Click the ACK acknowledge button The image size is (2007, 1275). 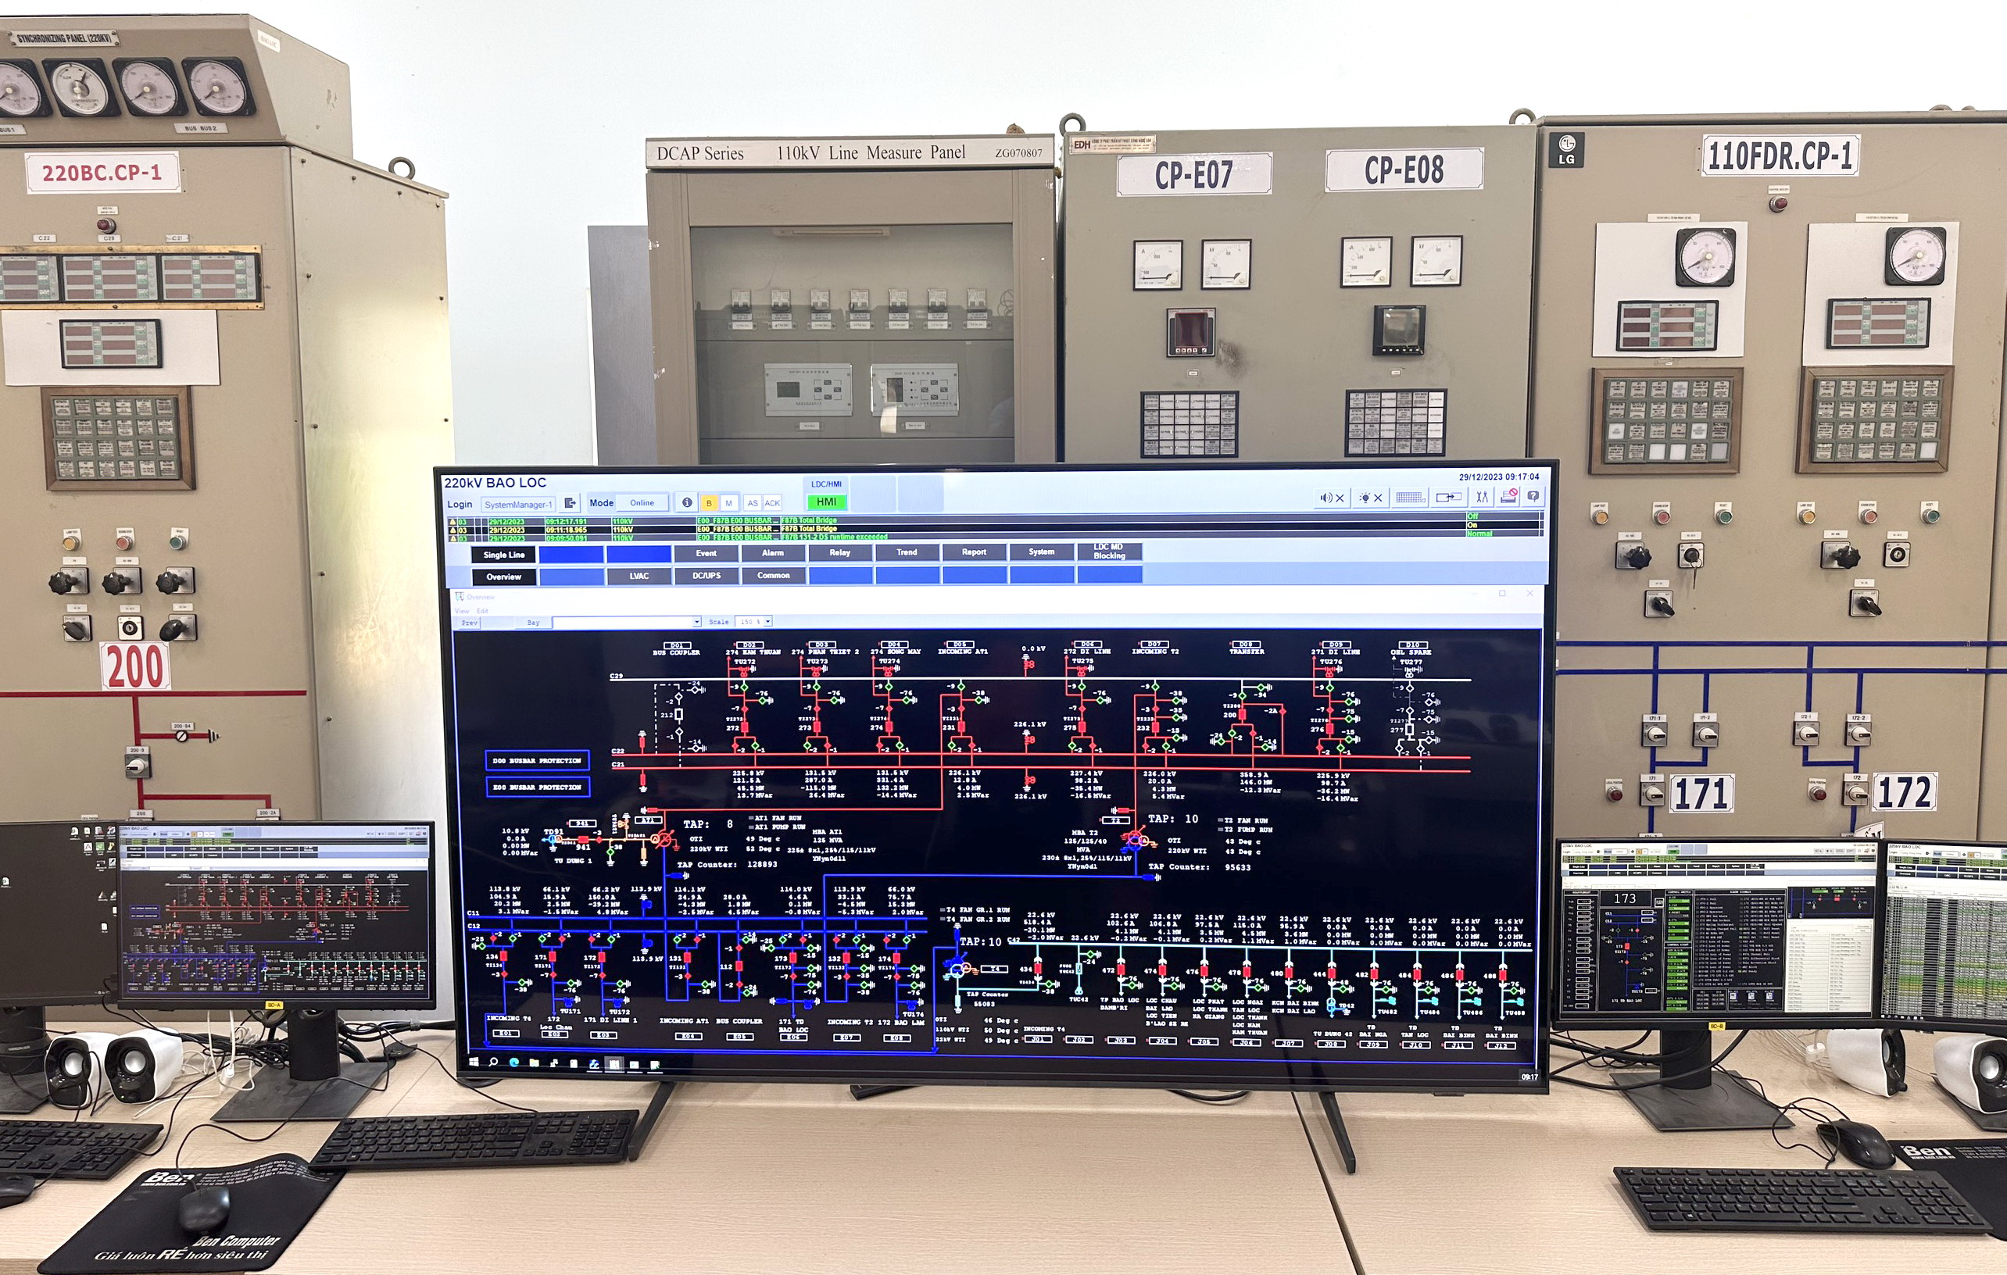tap(773, 503)
